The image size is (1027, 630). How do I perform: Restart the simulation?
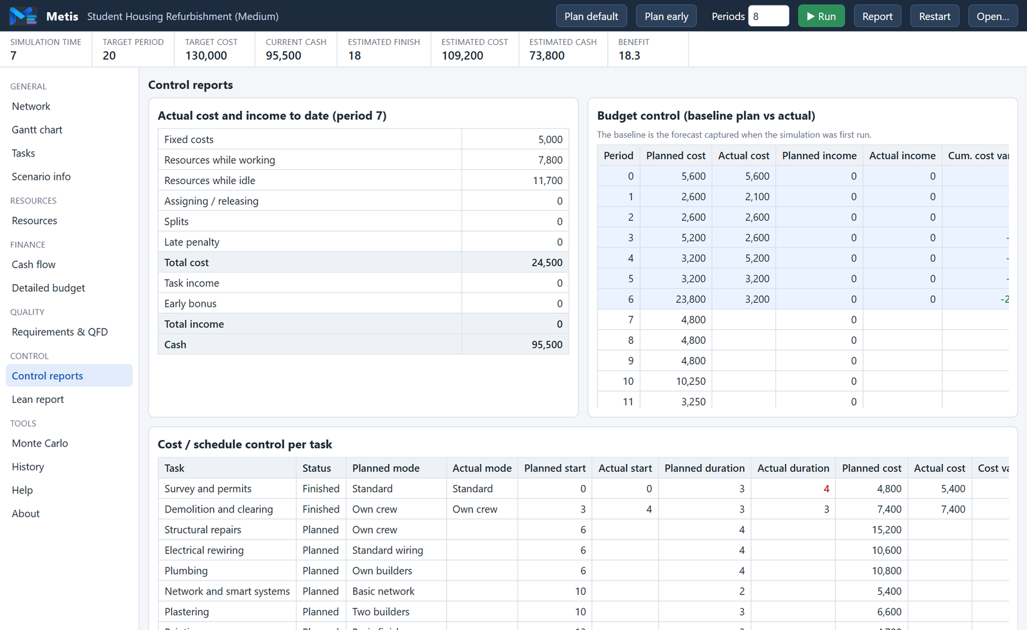[935, 16]
